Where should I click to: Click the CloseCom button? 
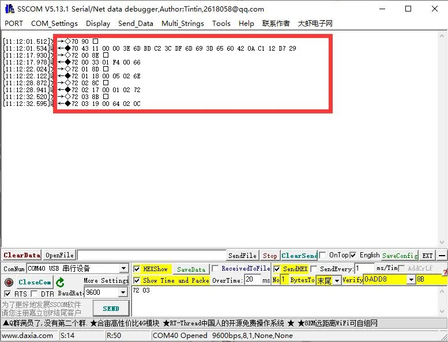tap(35, 282)
